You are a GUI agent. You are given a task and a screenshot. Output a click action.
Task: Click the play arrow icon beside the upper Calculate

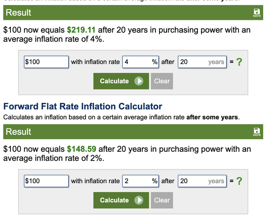(x=139, y=81)
